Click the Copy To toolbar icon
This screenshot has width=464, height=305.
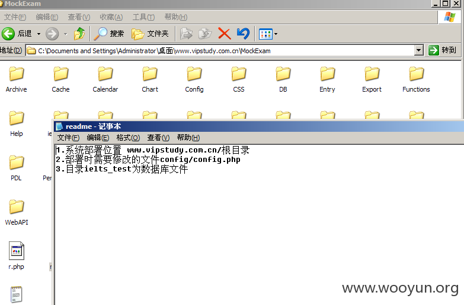click(x=205, y=34)
